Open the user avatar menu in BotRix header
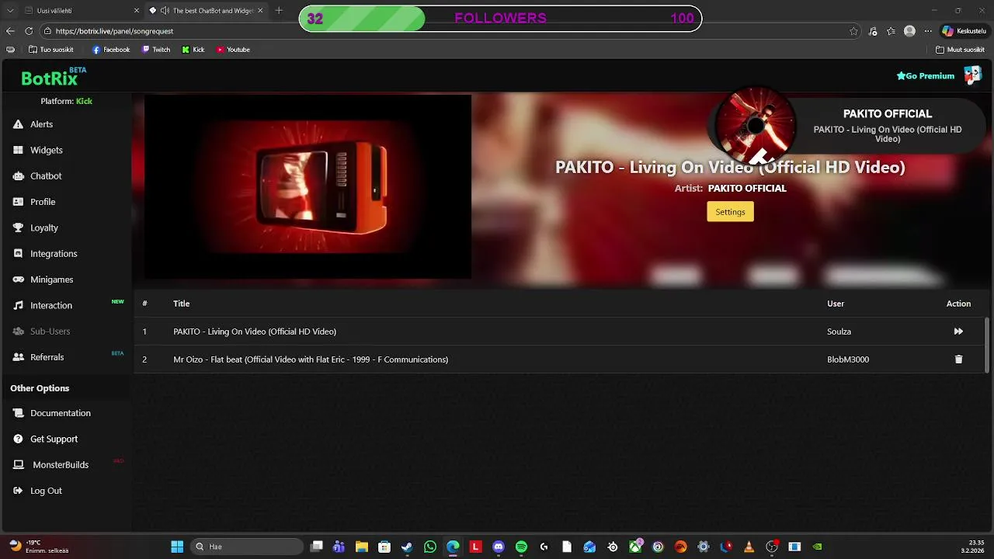 pos(972,75)
